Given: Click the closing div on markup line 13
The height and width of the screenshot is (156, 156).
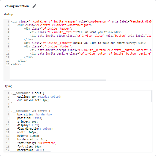Looking at the screenshot, I should click(x=16, y=64).
